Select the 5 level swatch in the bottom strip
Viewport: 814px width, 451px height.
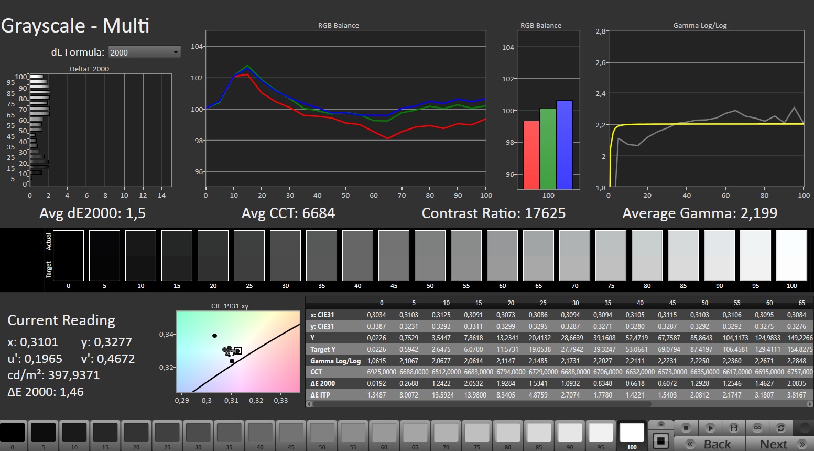click(x=43, y=432)
